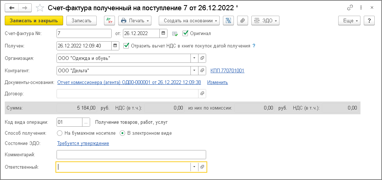Image resolution: width=382 pixels, height=180 pixels.
Task: Click into the Комментарий text field
Action: tap(131, 155)
